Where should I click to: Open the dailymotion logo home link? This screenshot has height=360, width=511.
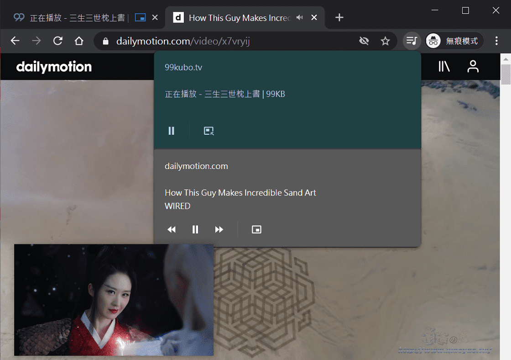pyautogui.click(x=54, y=67)
